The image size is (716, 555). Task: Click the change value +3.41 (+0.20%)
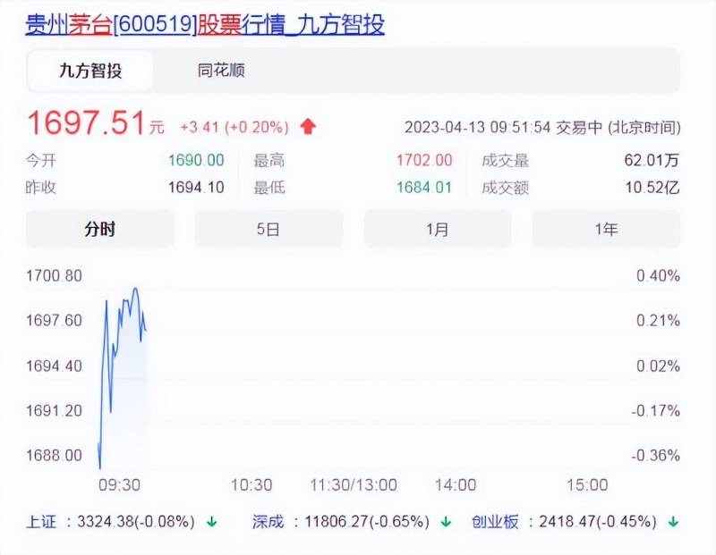(234, 127)
